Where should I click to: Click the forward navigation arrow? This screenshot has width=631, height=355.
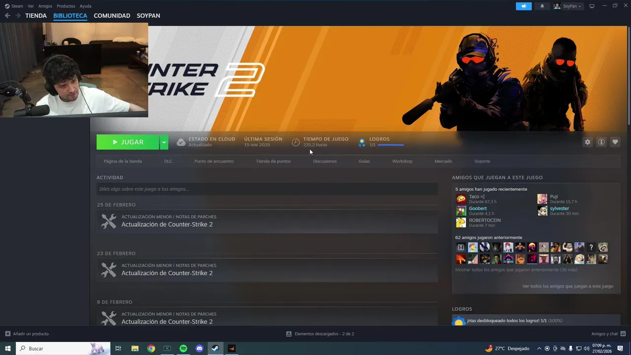[18, 16]
